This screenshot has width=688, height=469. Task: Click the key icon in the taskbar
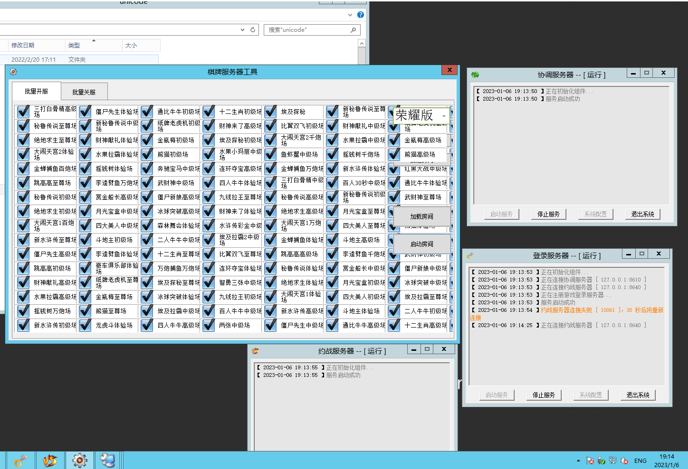[20, 460]
